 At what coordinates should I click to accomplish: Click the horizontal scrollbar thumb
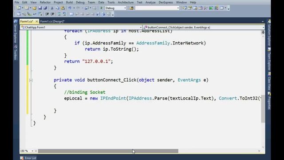[x=108, y=151]
